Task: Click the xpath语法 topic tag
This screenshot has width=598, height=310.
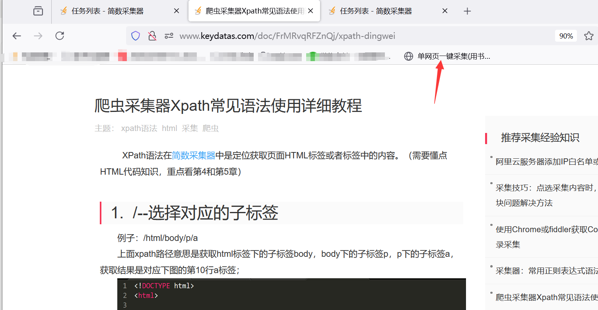Action: [139, 128]
